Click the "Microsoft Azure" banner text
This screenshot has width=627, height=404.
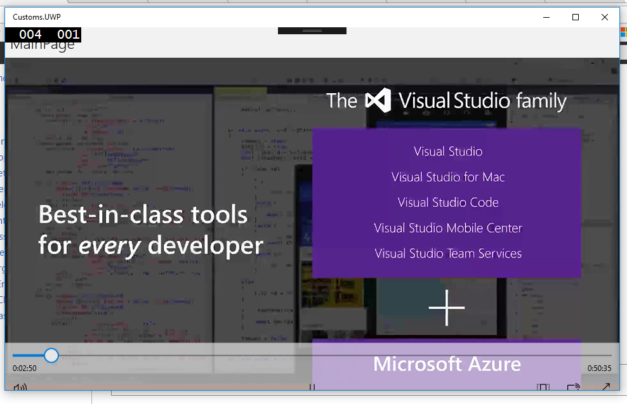(447, 364)
